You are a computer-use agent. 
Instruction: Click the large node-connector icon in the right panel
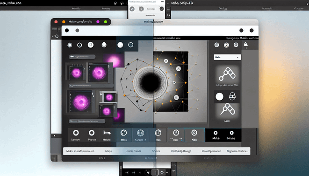pyautogui.click(x=227, y=74)
